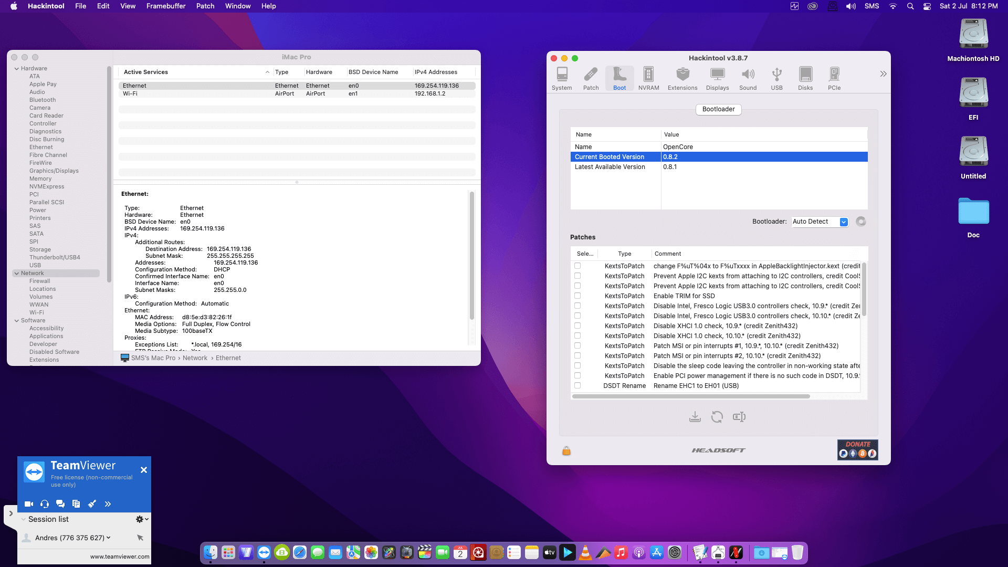The height and width of the screenshot is (567, 1008).
Task: Click the DONATE badge in Hackintool
Action: pos(858,450)
